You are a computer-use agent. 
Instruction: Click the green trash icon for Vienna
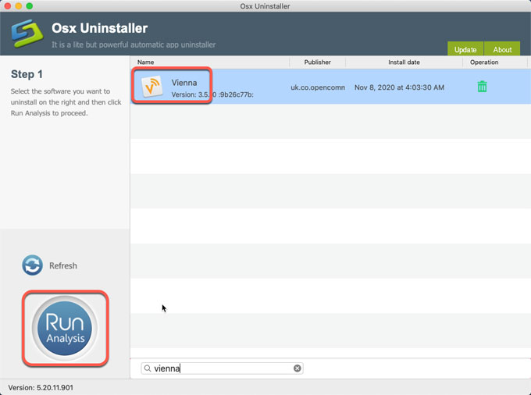coord(482,87)
